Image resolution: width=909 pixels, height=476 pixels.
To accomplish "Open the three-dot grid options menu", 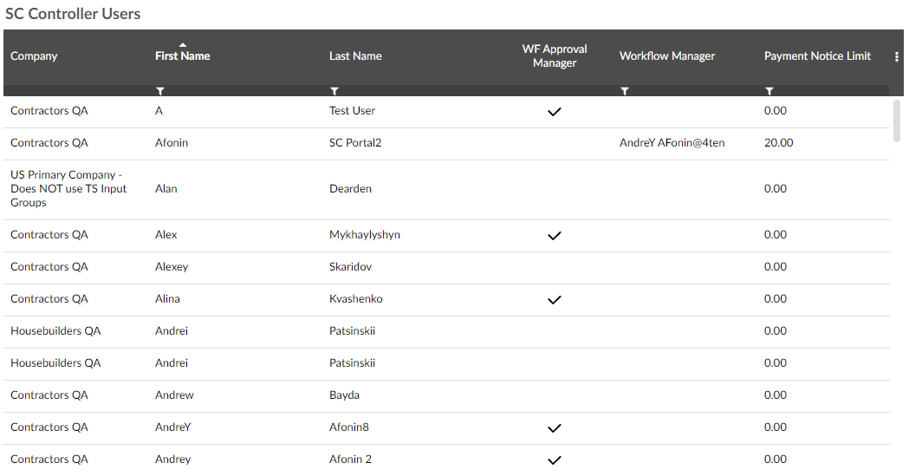I will coord(897,56).
